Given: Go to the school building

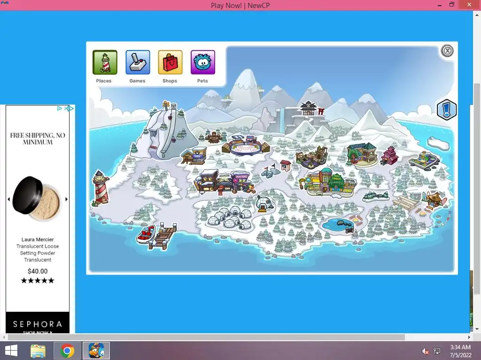Looking at the screenshot, I should pos(362,154).
